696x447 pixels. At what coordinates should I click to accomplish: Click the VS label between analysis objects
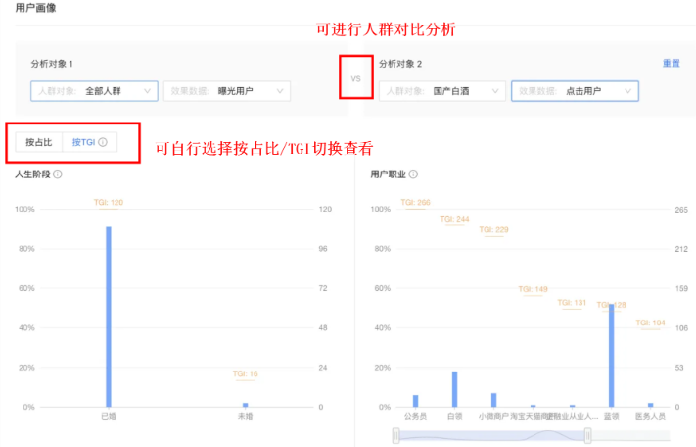[x=355, y=79]
